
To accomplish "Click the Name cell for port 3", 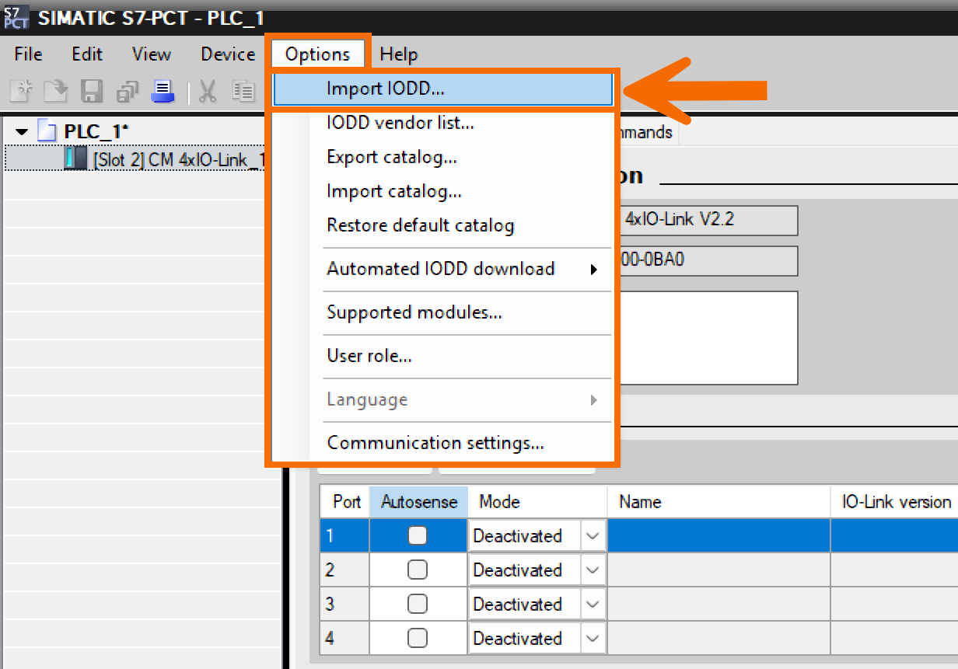I will [x=718, y=604].
